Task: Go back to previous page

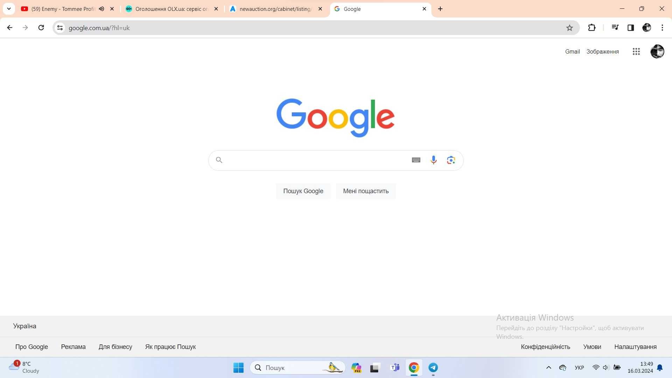Action: pyautogui.click(x=10, y=28)
